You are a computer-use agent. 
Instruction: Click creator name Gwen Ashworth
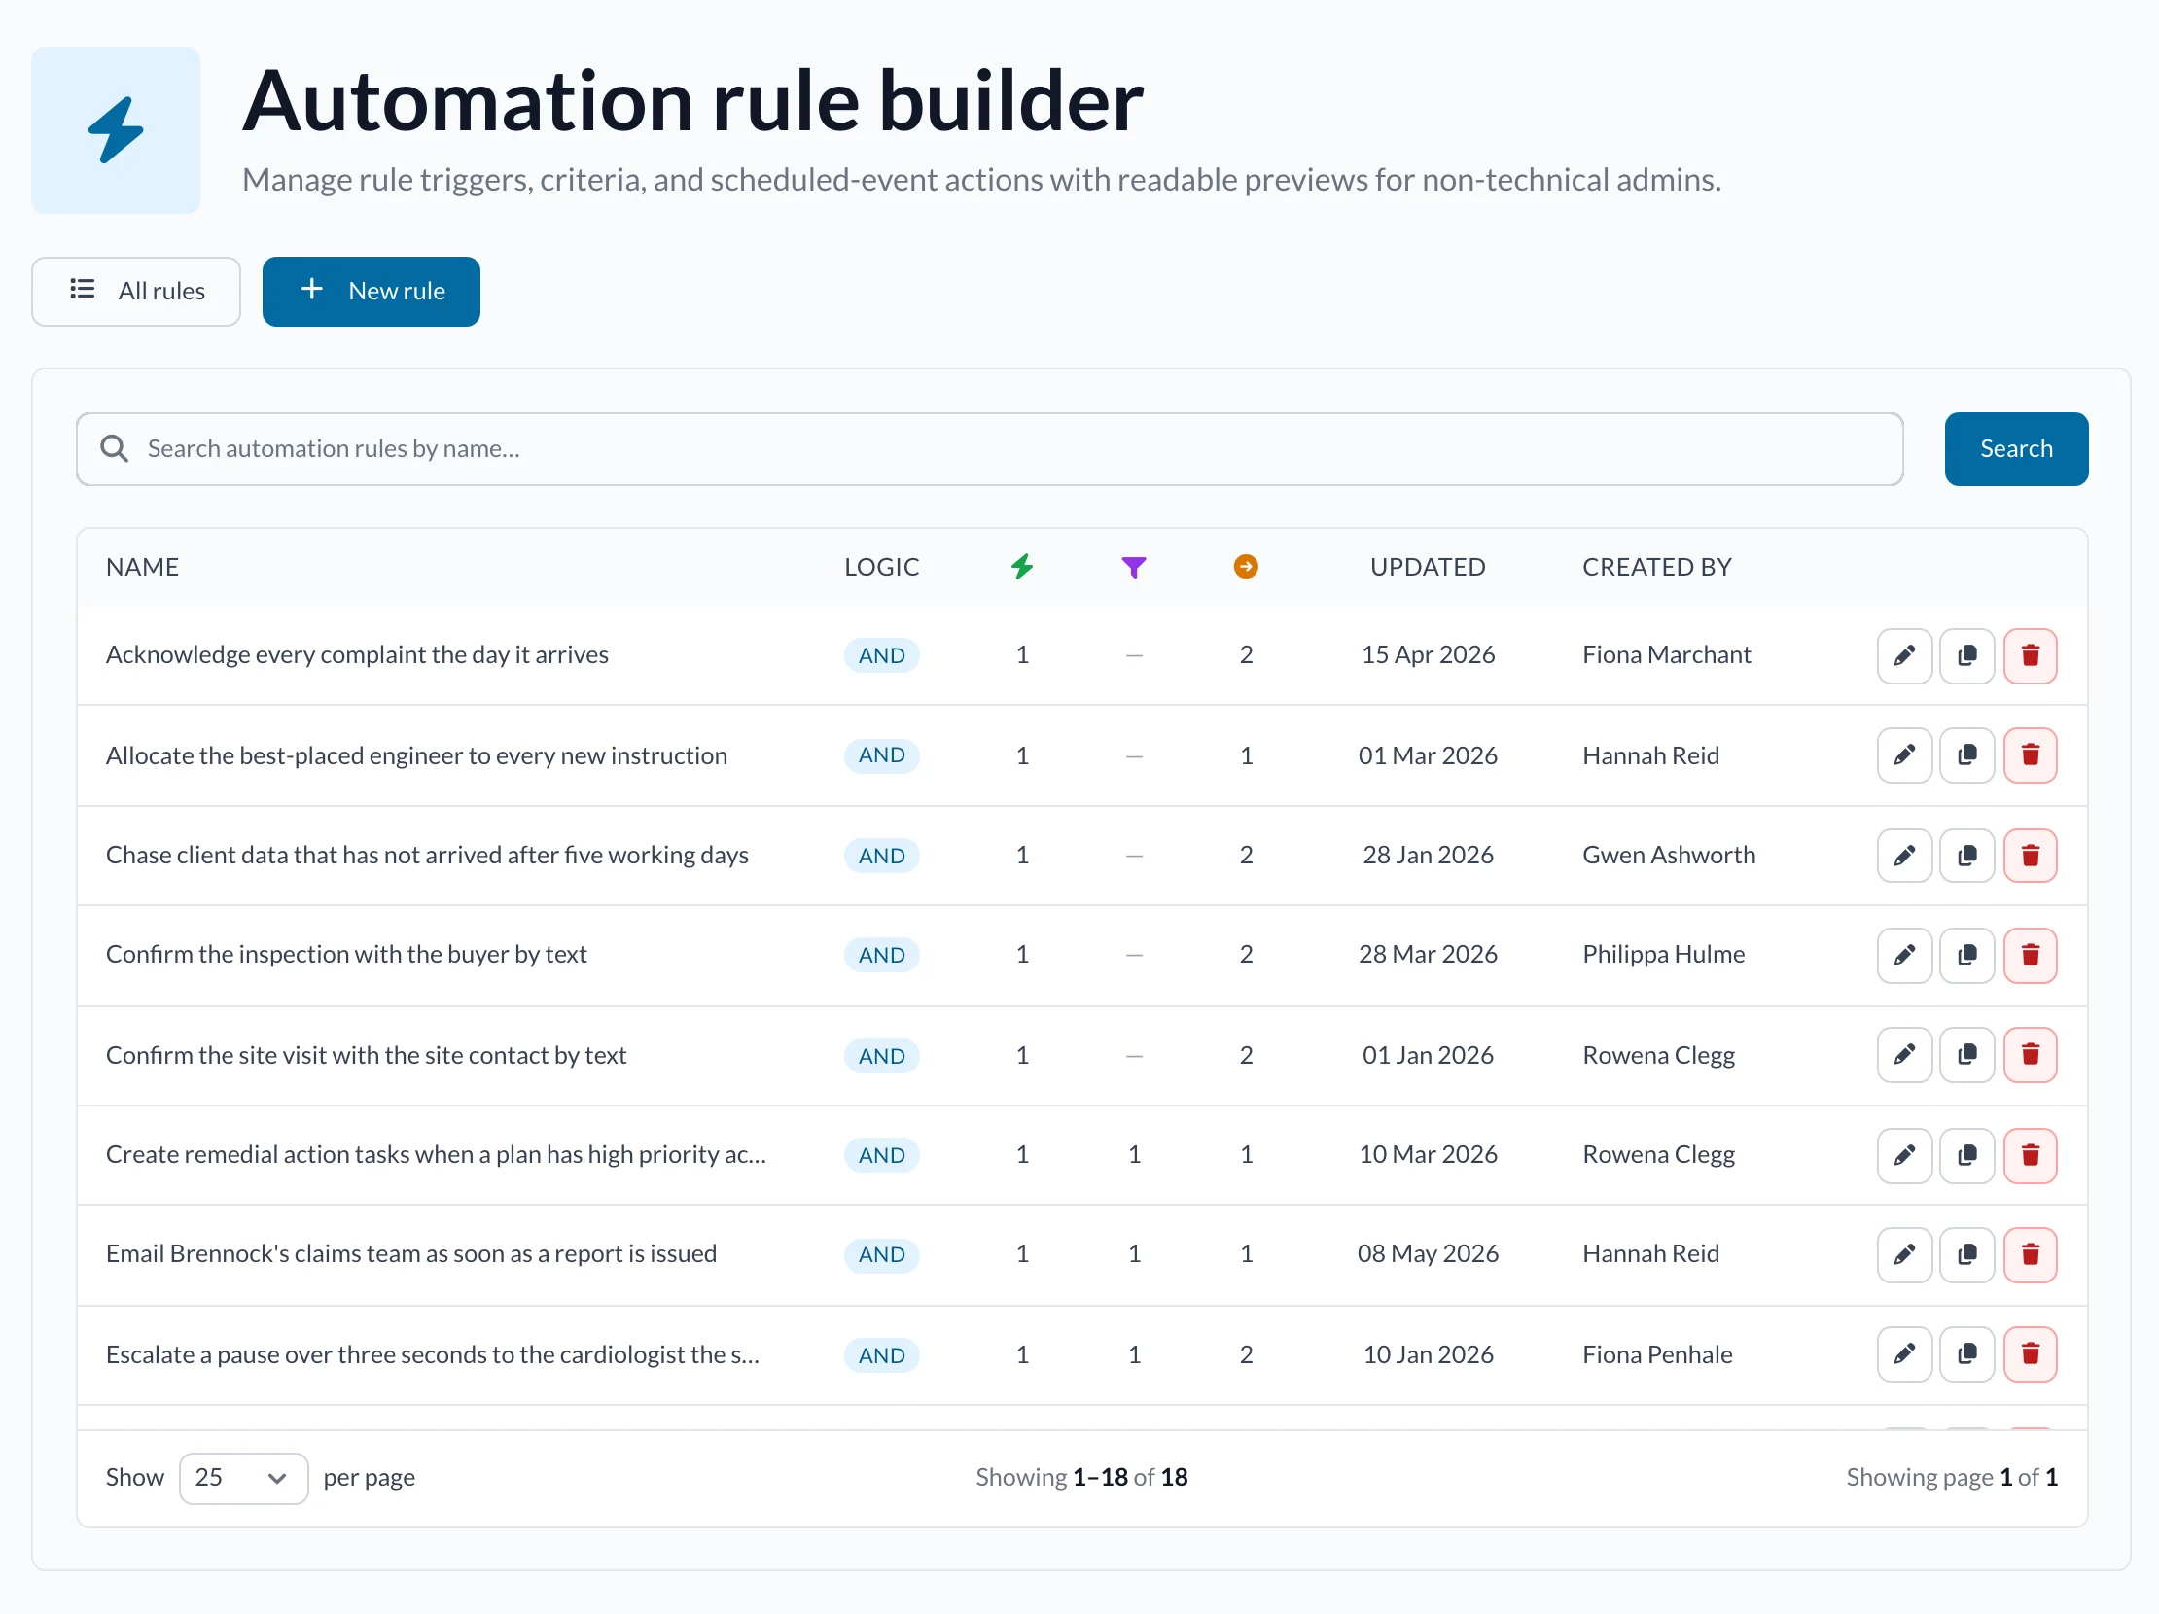click(x=1668, y=855)
